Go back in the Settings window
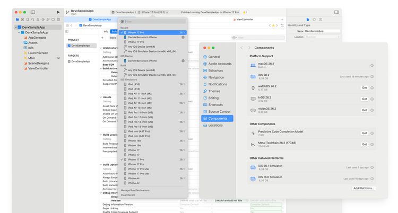398x213 pixels. pos(241,48)
